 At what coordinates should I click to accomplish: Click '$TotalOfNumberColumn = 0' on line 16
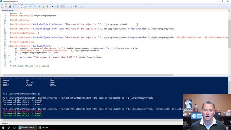coord(25,33)
